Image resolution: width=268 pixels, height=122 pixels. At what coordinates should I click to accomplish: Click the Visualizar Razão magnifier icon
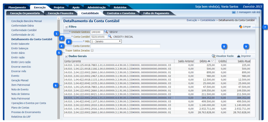click(213, 56)
